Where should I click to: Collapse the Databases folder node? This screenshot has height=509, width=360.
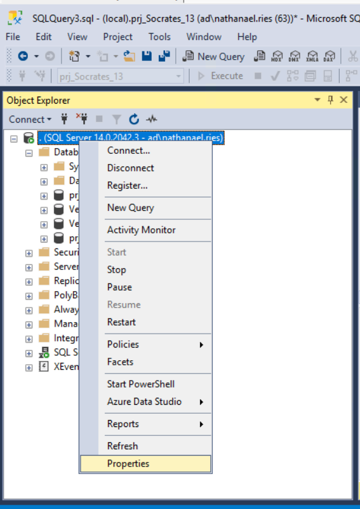[x=29, y=153]
